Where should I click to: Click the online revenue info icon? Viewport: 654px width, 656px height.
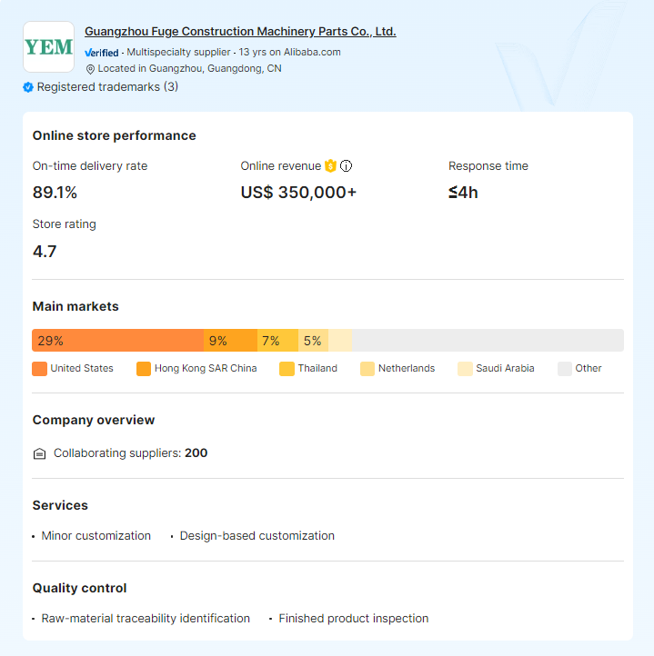[x=346, y=166]
